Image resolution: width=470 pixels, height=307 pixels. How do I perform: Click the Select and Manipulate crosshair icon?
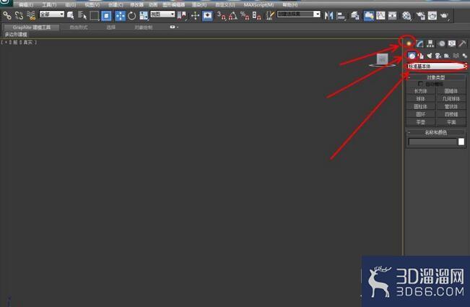point(195,15)
